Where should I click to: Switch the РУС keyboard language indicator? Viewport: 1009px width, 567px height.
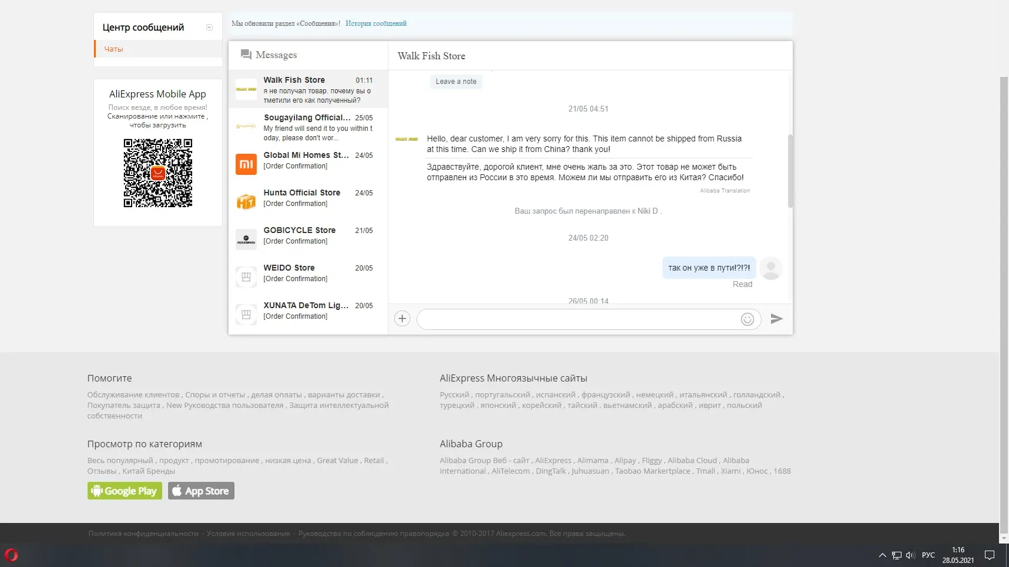point(928,555)
